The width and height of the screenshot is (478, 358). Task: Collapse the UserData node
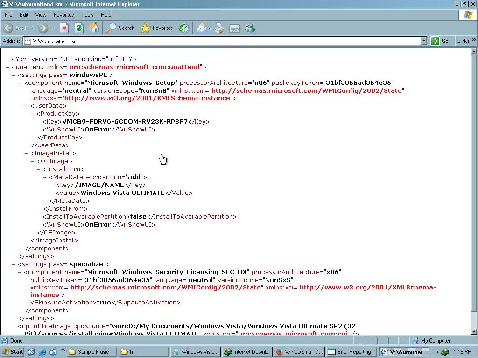(26, 106)
